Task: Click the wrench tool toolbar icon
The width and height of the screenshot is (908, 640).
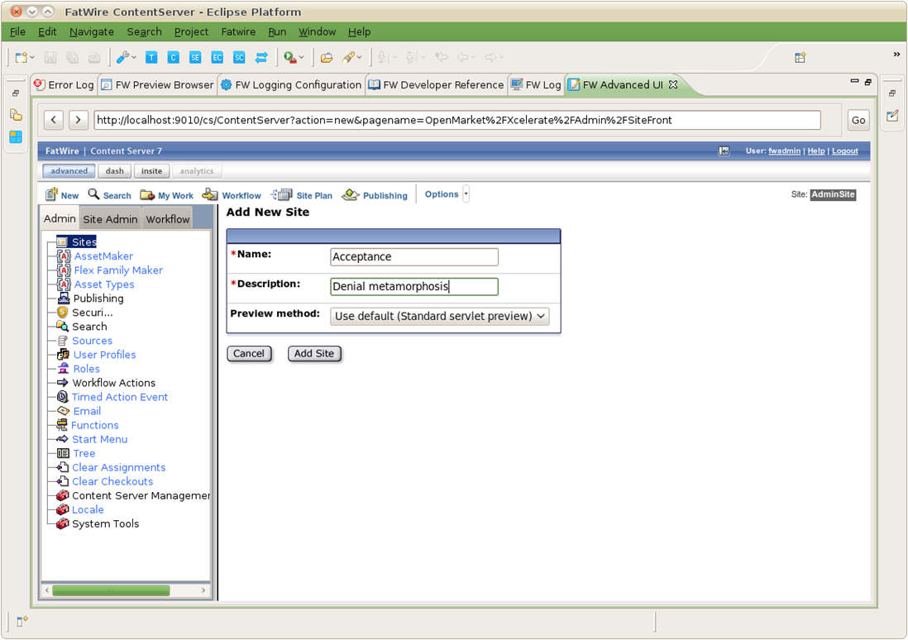Action: [122, 57]
